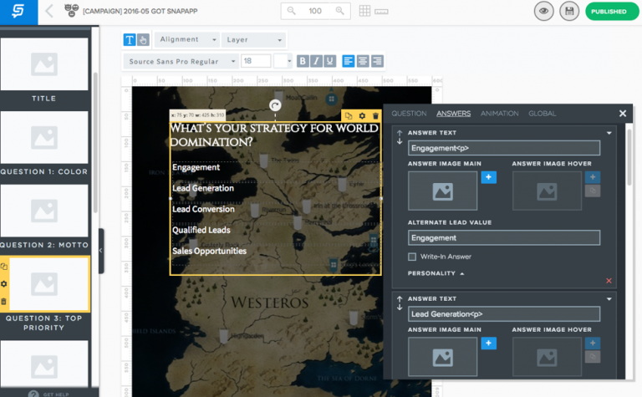Select the hand interaction tool icon

click(x=143, y=40)
